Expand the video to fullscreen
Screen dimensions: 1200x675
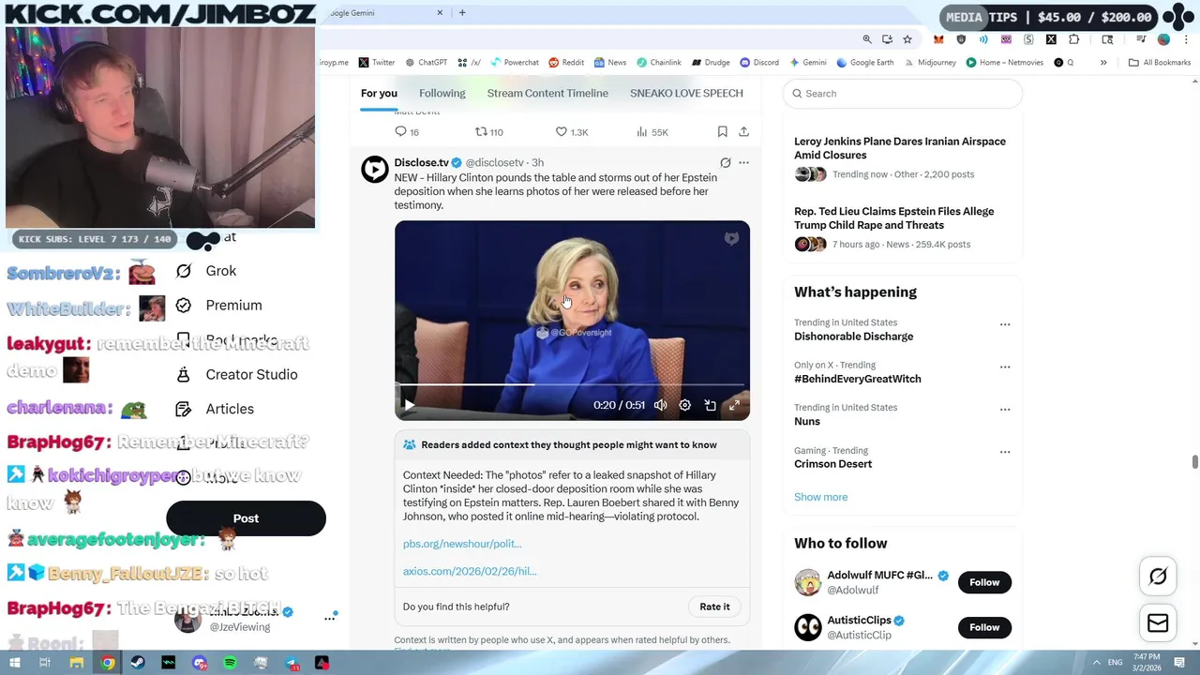[x=734, y=405]
